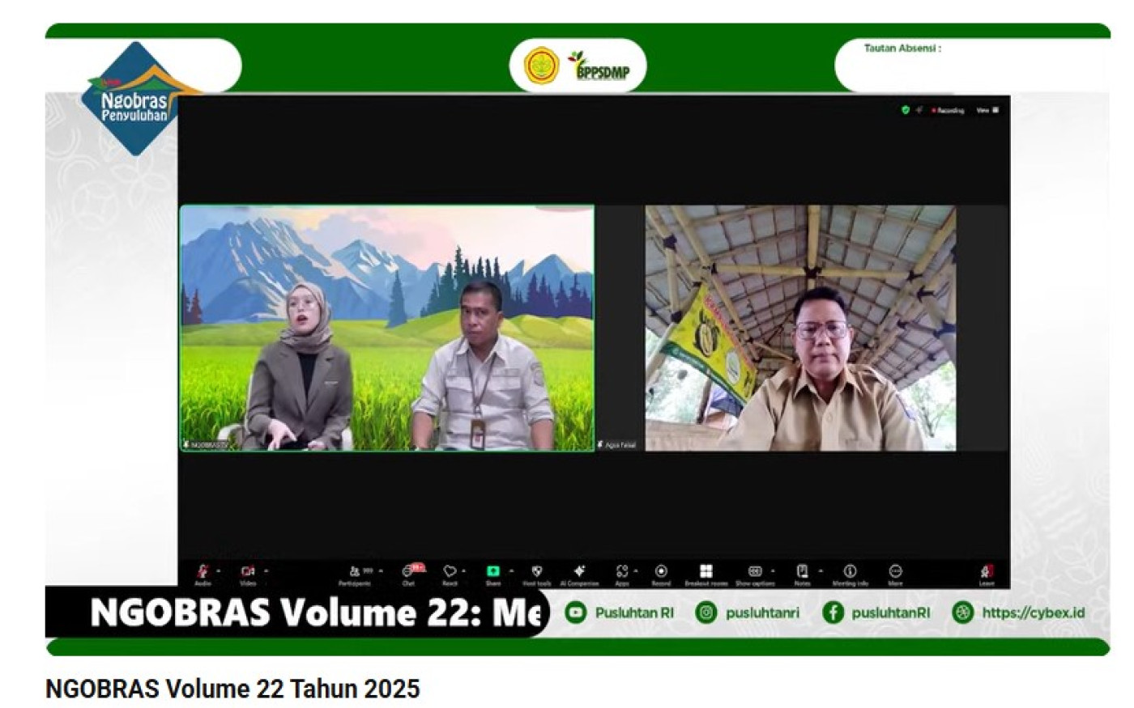Viewport: 1134px width, 708px height.
Task: Click the green Share screen icon
Action: (492, 572)
